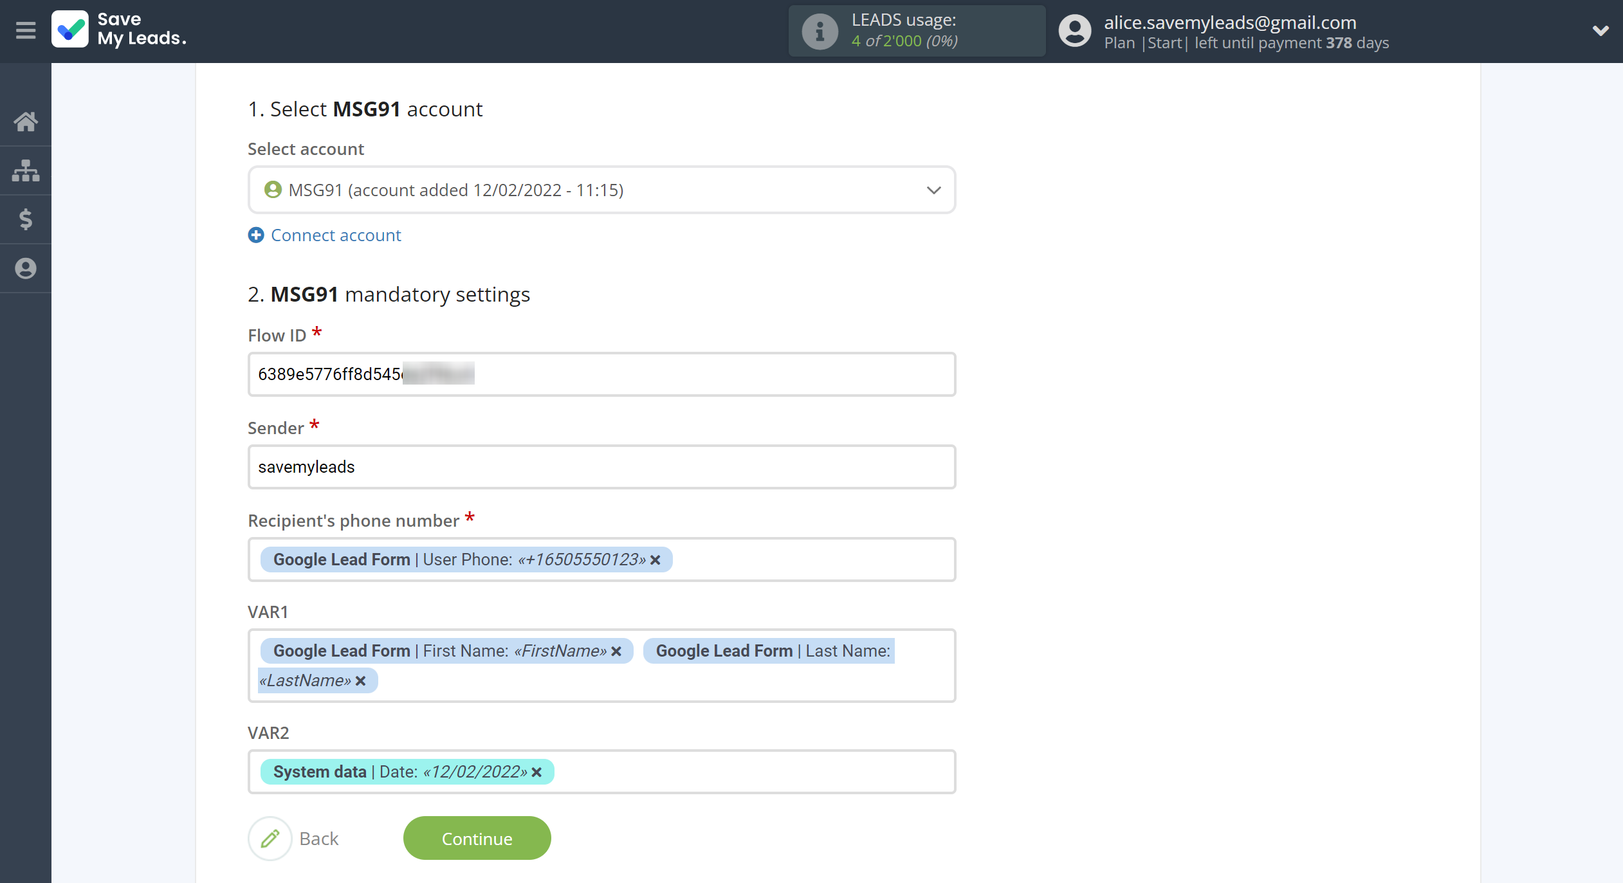Click the green account status icon
1623x883 pixels.
tap(273, 190)
